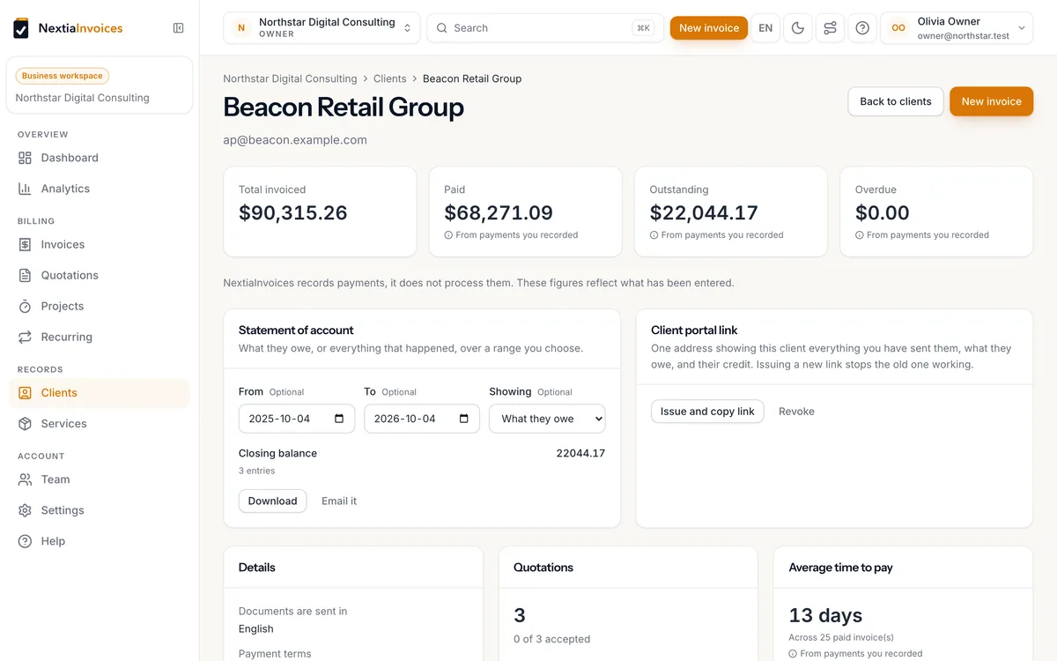Click Revoke link
Viewport: 1057px width, 661px height.
point(796,412)
